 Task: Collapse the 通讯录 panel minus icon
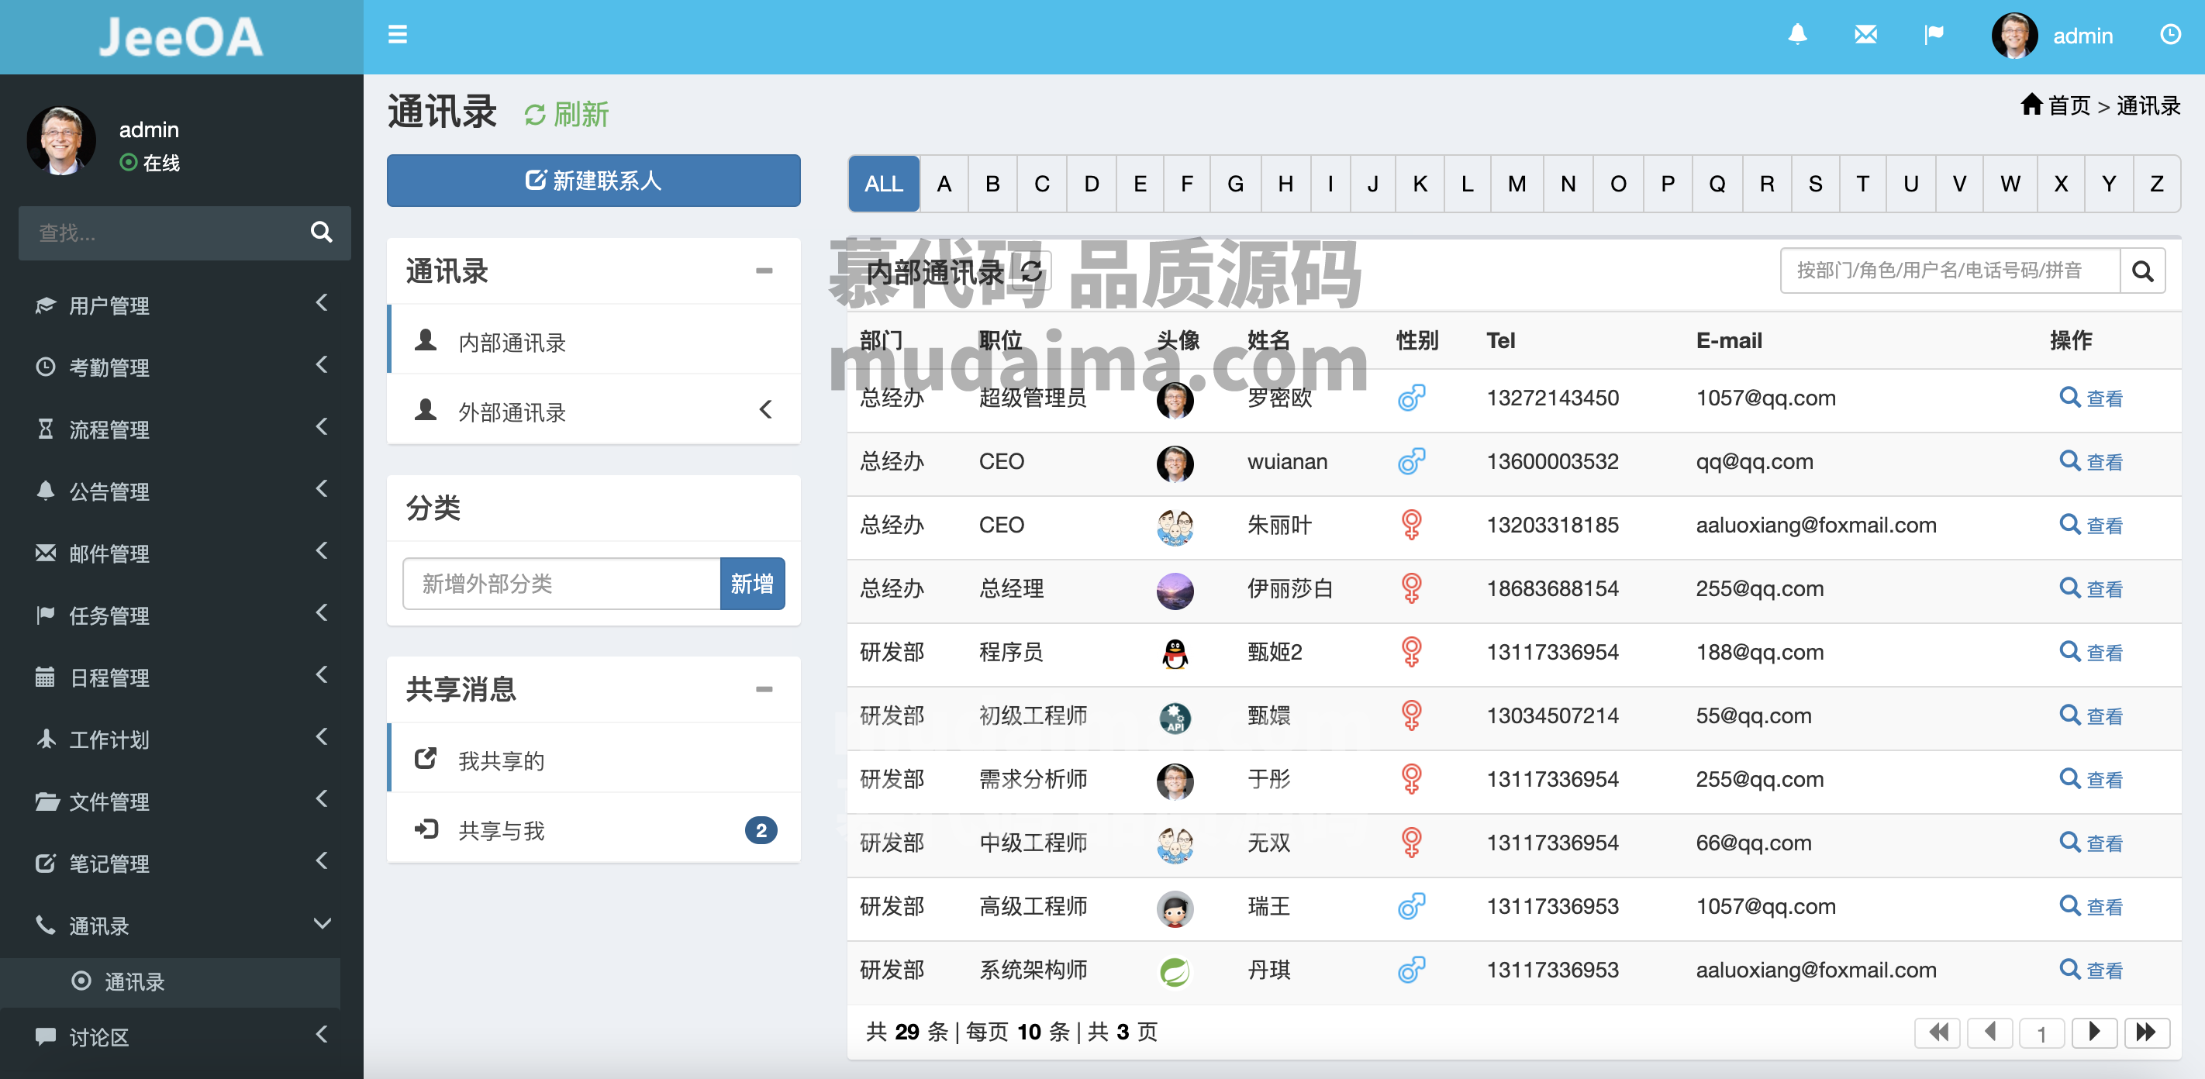click(764, 271)
